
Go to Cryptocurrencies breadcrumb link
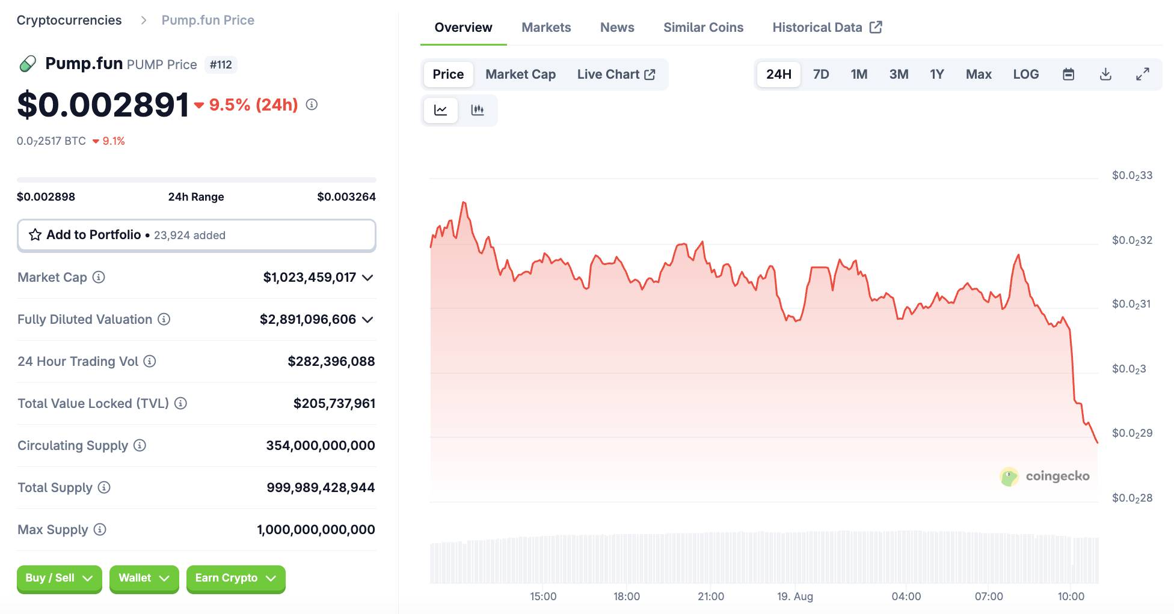click(69, 20)
